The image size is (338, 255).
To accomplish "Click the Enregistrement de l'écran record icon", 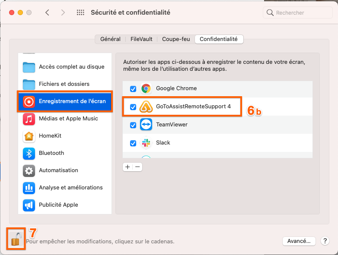I will (x=29, y=101).
